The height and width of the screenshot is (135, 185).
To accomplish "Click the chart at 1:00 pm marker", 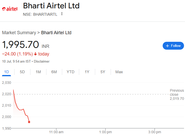I will point(106,132).
